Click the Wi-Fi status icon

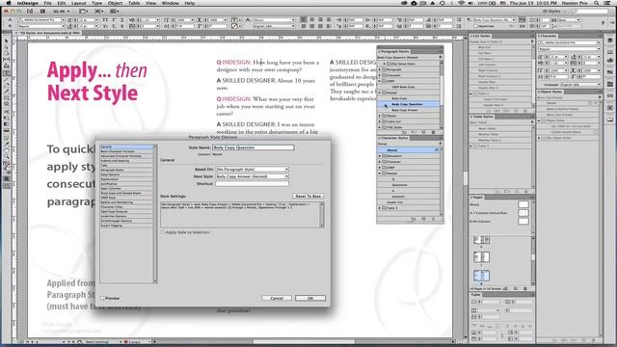(x=461, y=3)
